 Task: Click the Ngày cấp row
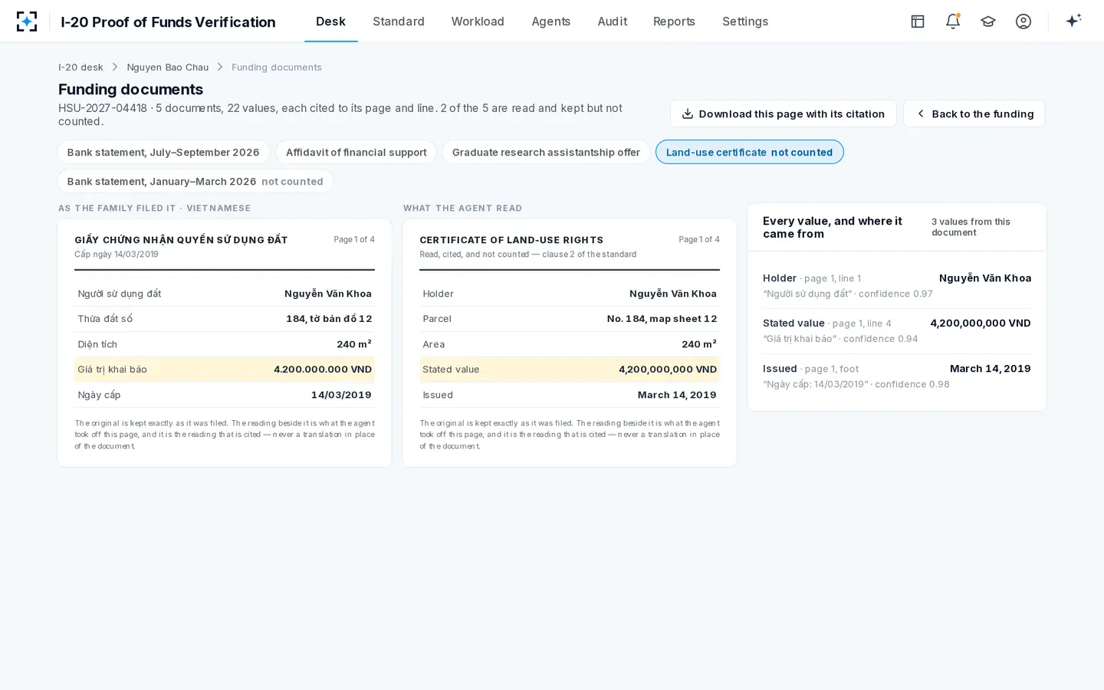225,395
